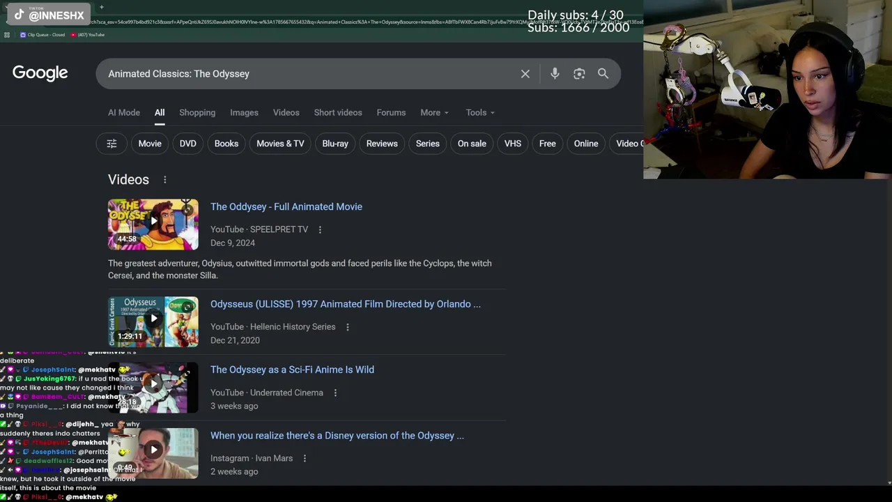Open the Clip Queue bookmark

43,35
